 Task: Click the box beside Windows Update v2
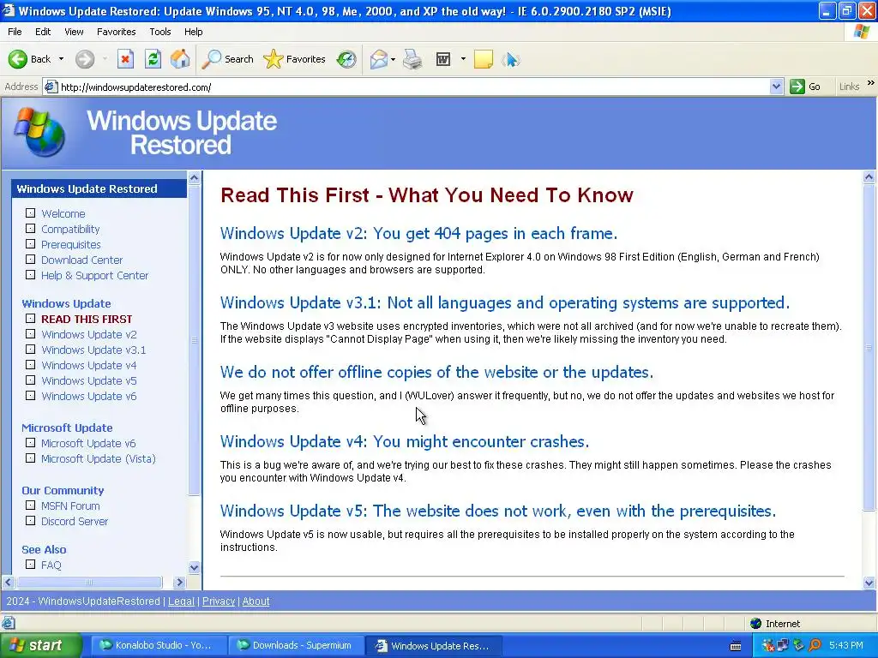(x=30, y=333)
